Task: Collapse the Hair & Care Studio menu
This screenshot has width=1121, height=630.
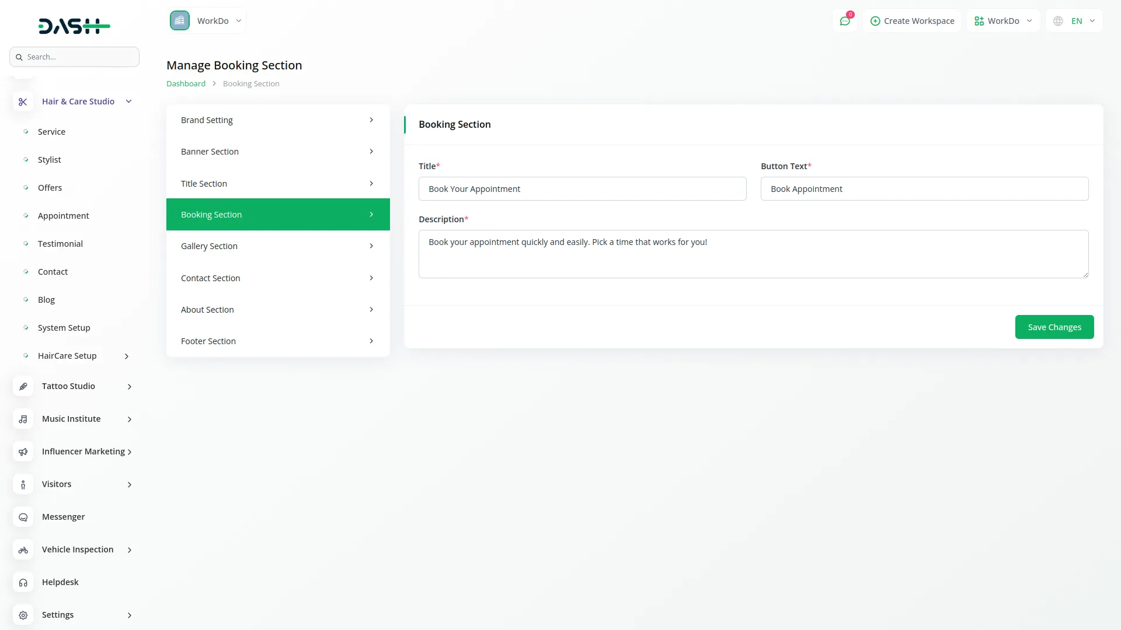Action: (x=129, y=101)
